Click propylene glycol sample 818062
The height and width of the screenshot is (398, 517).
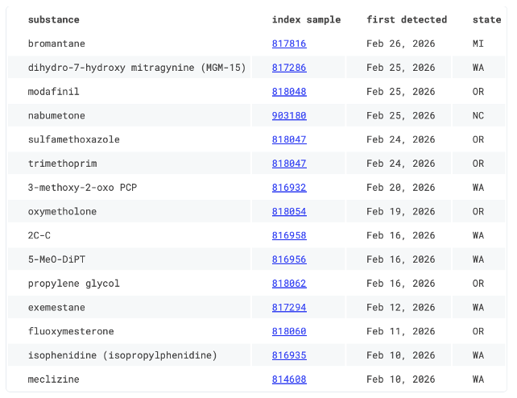click(x=288, y=284)
